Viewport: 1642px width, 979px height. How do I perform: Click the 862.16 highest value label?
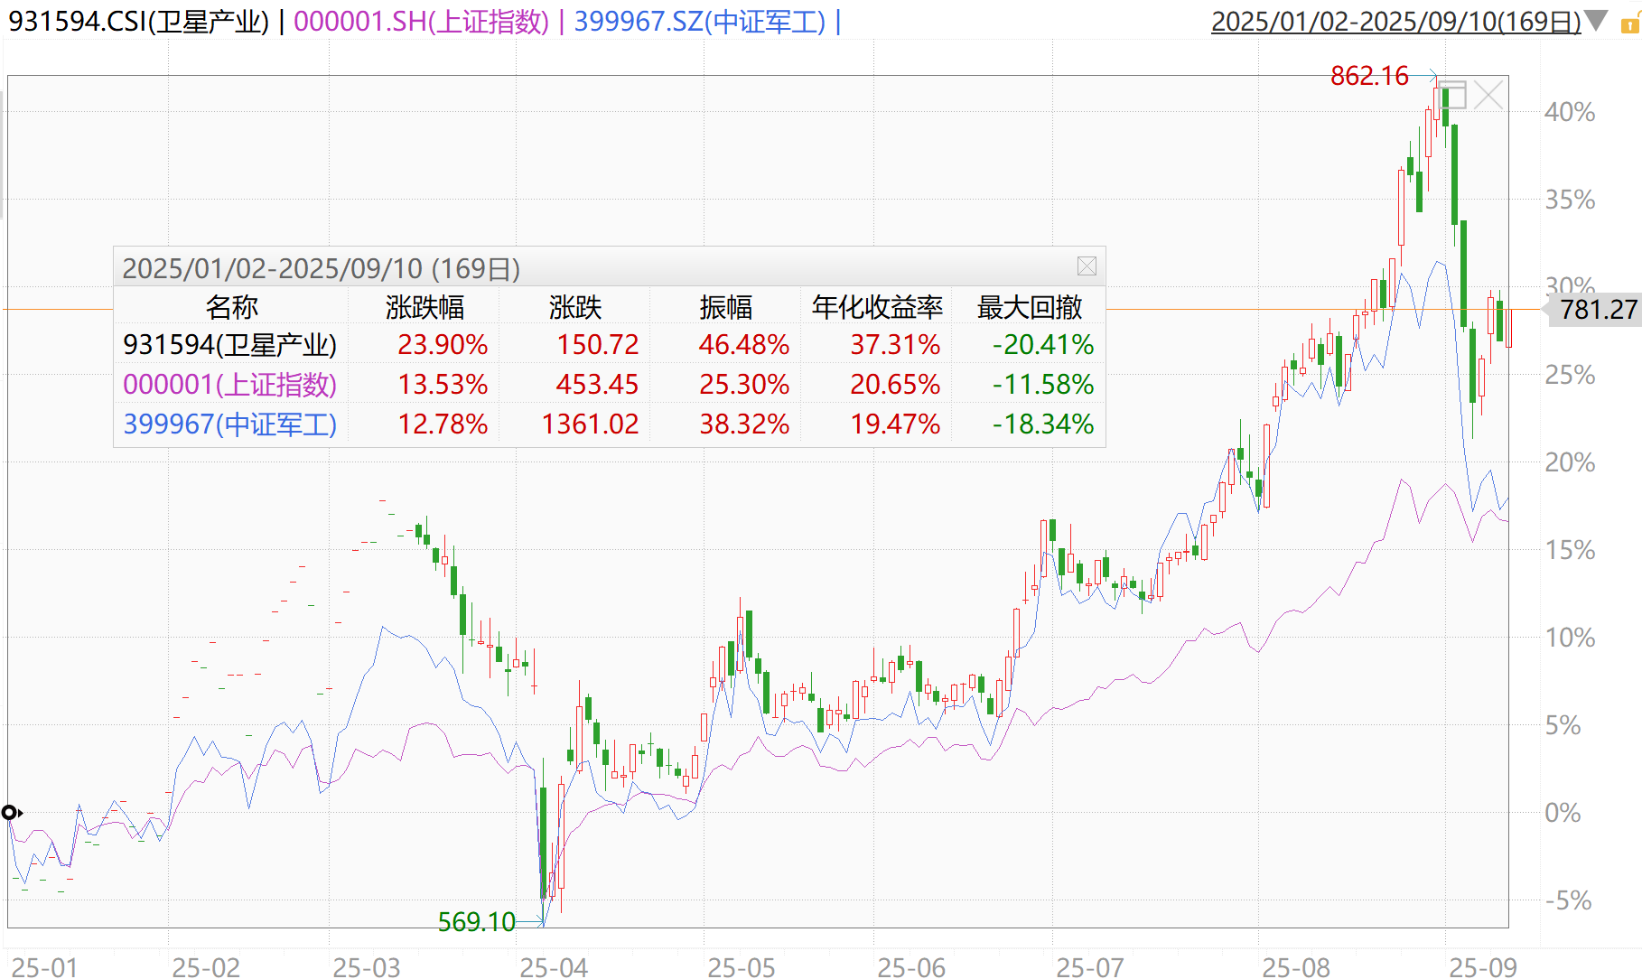1369,76
